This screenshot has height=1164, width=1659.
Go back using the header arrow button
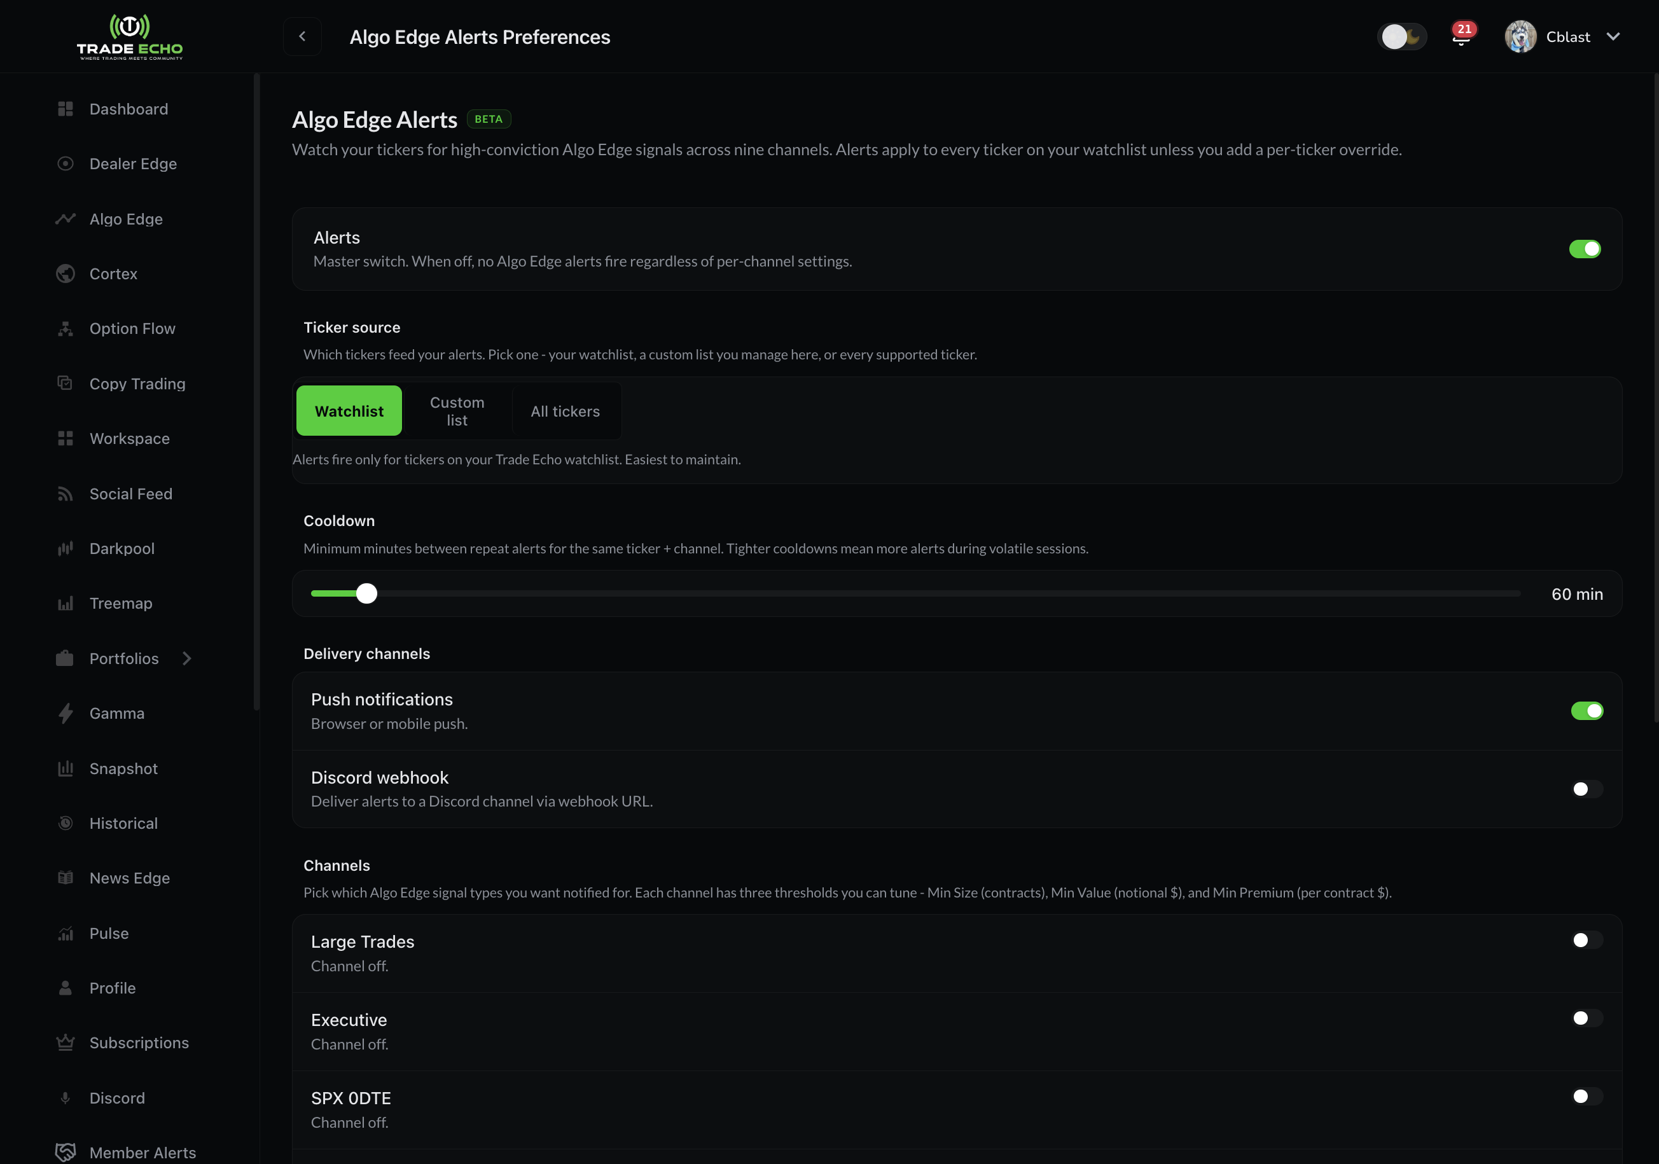point(303,37)
